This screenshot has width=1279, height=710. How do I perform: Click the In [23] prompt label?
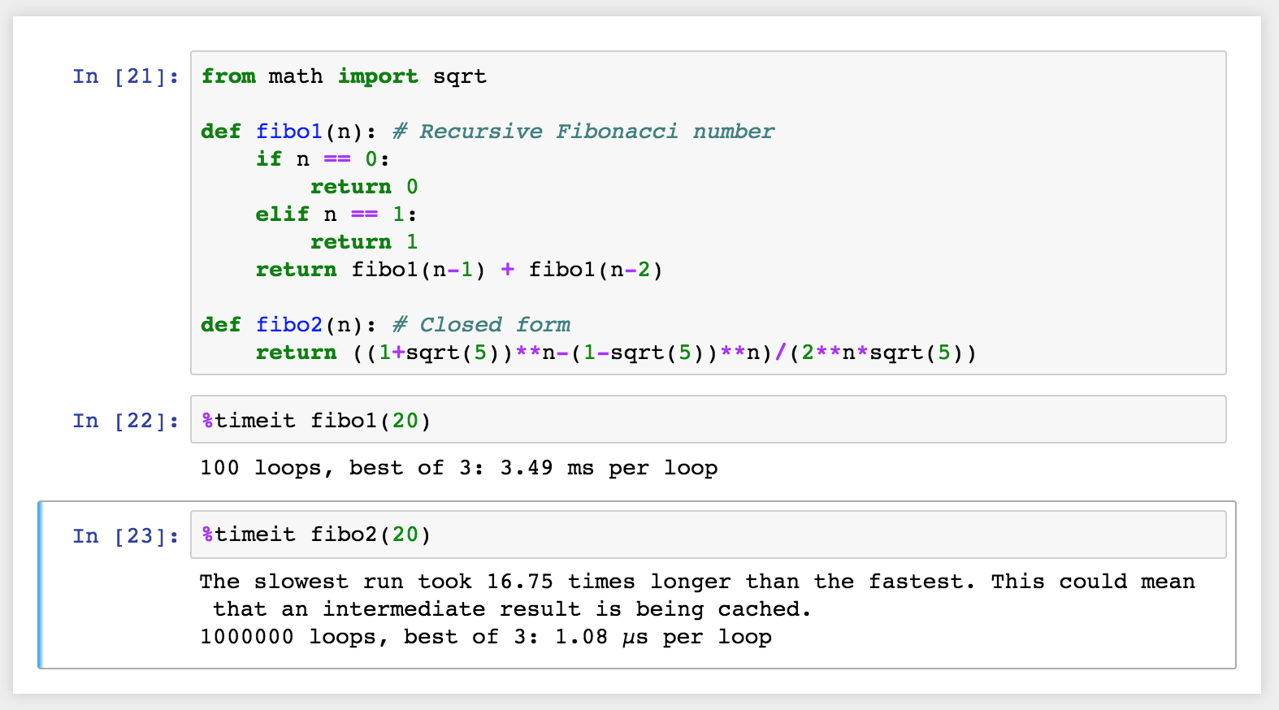125,536
